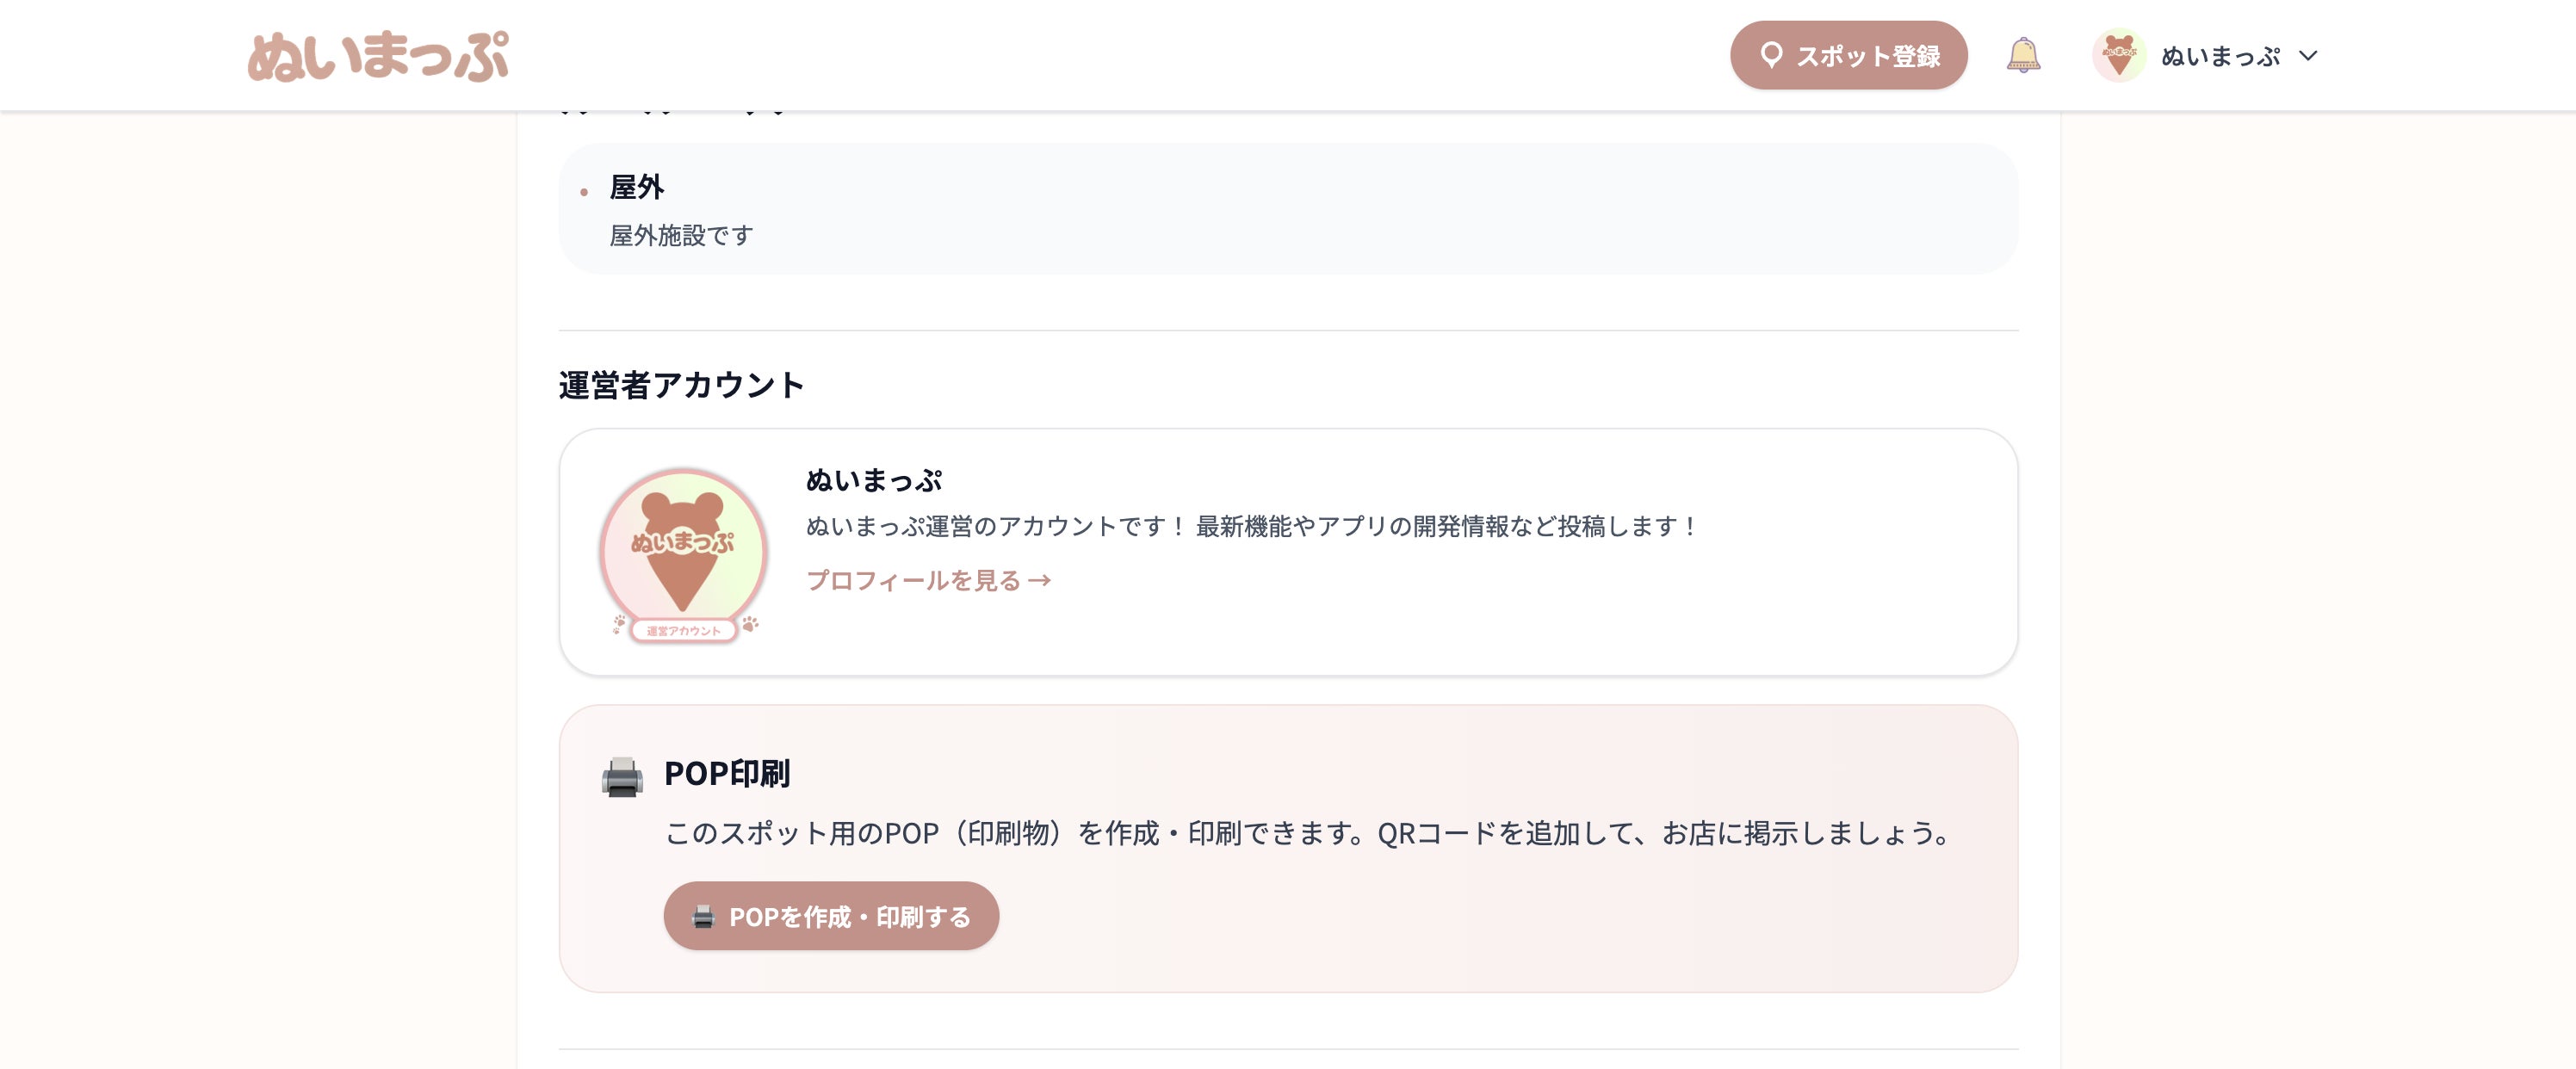Open the ぬいまっぷ username menu in the header
Viewport: 2576px width, 1069px height.
click(2220, 56)
